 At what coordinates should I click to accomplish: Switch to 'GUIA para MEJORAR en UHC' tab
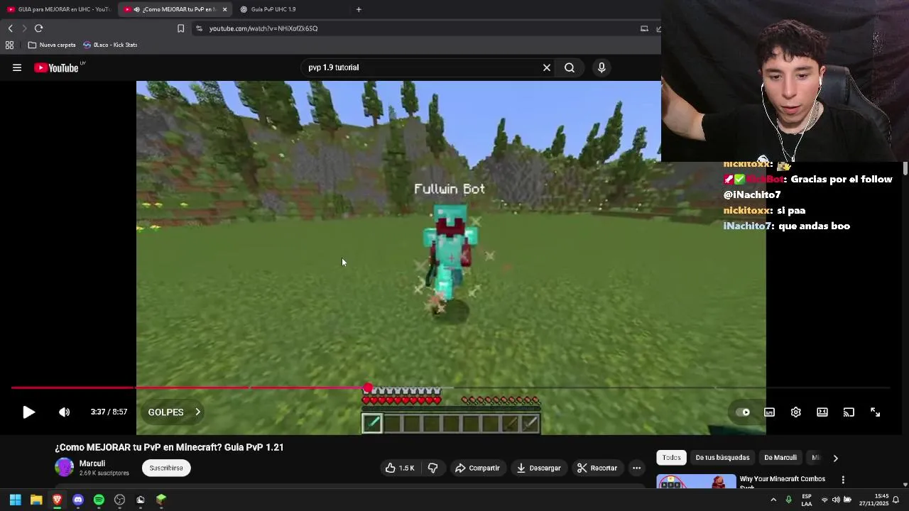(58, 9)
